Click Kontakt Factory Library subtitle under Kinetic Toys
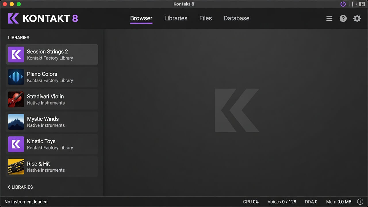 coord(50,148)
